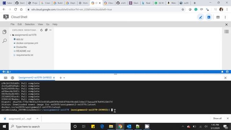Reload the page in Chrome
231x130 pixels.
click(16, 9)
